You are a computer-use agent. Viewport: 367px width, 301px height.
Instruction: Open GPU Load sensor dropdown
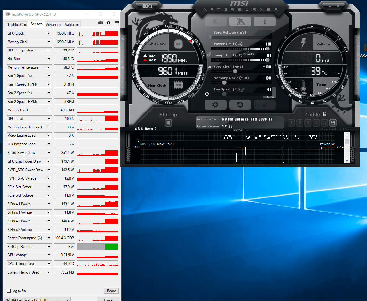click(49, 119)
